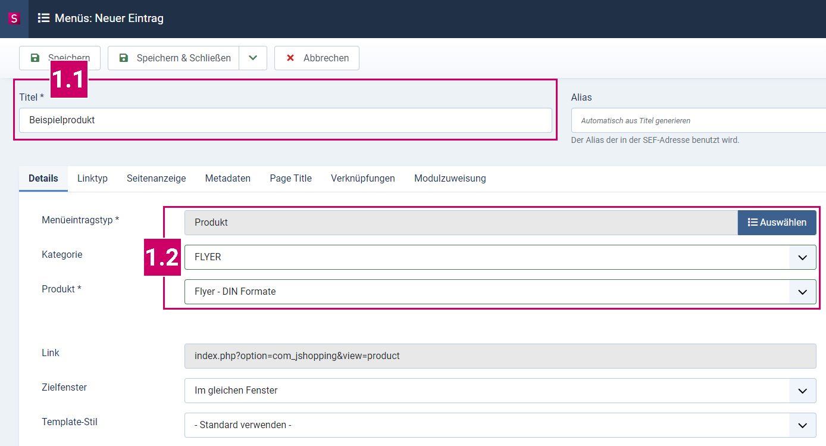826x446 pixels.
Task: Click the Menüeintragstyp field showing Produkt
Action: 461,223
